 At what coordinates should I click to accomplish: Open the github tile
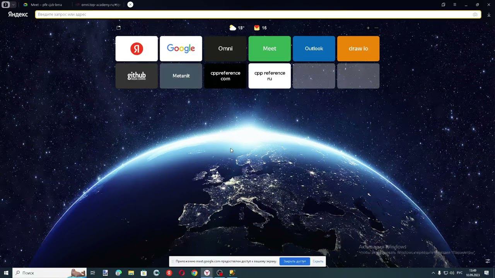tap(137, 76)
